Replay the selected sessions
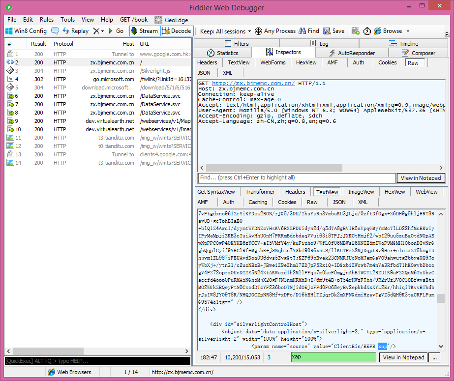The image size is (454, 381). [76, 31]
